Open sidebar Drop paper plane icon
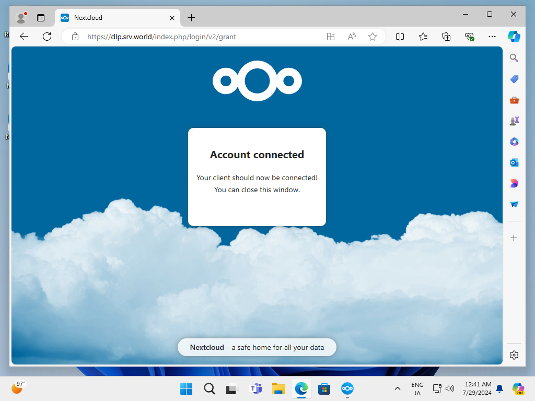 [x=514, y=204]
